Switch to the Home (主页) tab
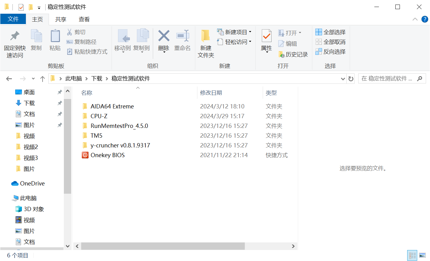 37,19
